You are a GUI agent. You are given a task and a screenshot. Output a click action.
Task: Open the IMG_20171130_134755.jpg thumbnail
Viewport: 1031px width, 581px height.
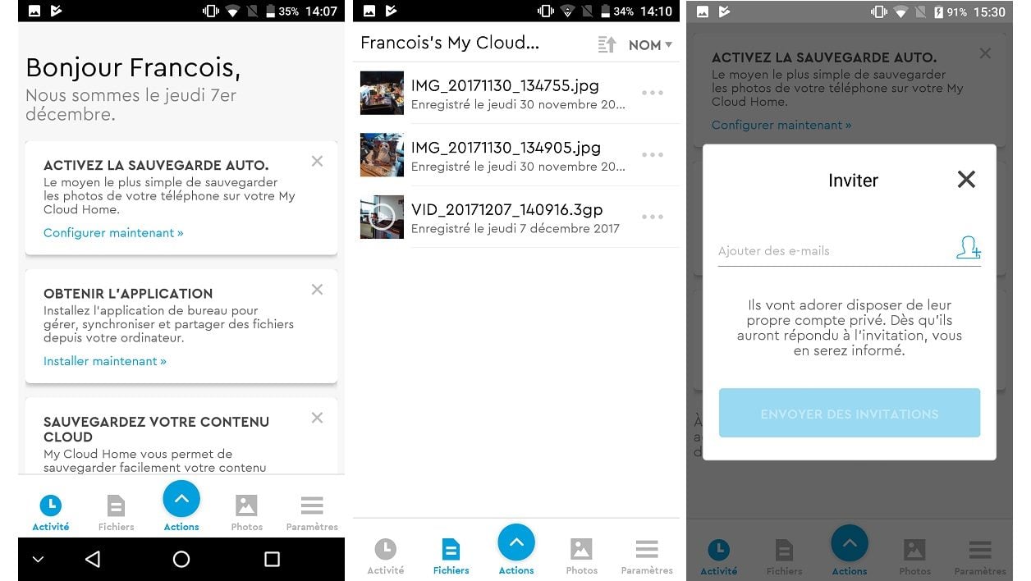[x=382, y=93]
